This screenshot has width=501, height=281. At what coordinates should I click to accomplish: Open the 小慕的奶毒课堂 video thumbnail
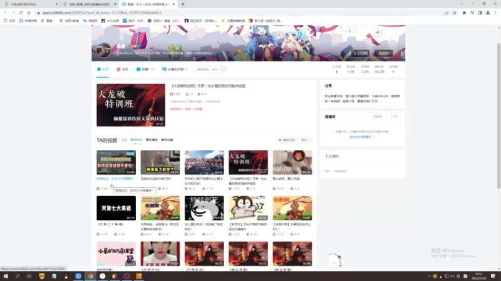pyautogui.click(x=116, y=254)
